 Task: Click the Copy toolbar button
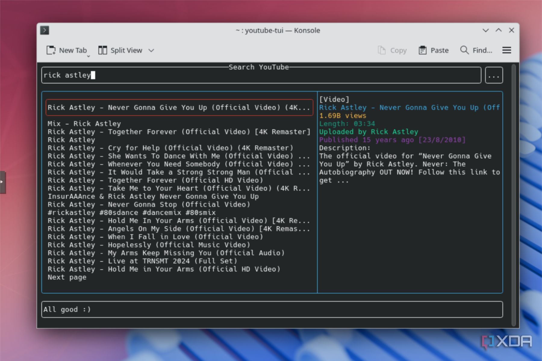point(392,50)
